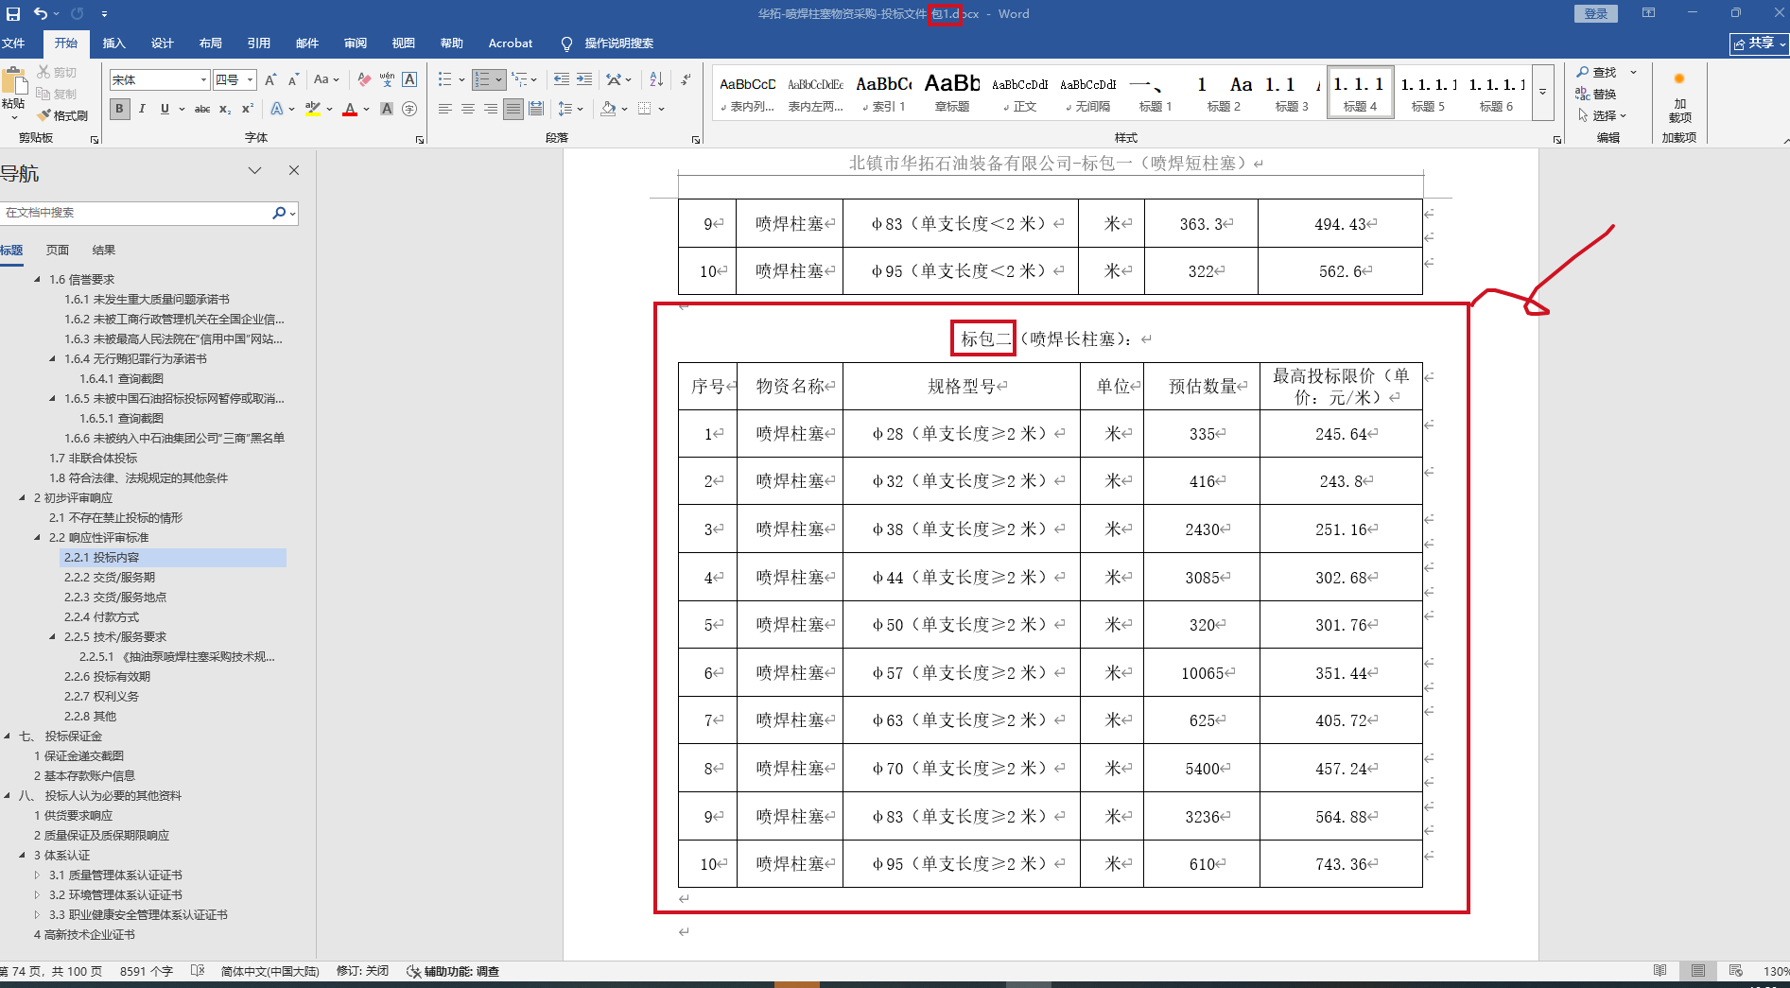Collapse the 1.6 信誉要求 heading
The height and width of the screenshot is (988, 1790).
(38, 280)
